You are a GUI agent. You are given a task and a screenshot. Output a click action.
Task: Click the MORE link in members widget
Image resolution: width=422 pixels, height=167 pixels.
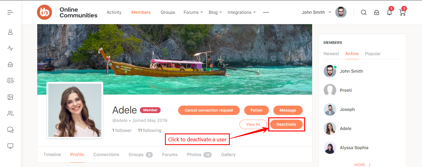(x=363, y=164)
